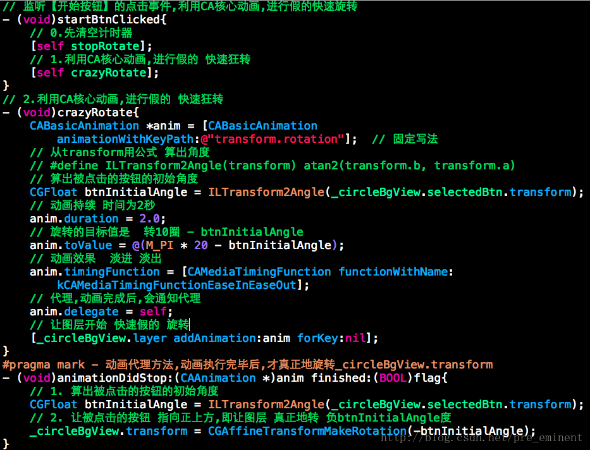Image resolution: width=590 pixels, height=450 pixels.
Task: Click the '#pragma mark' line
Action: [x=248, y=365]
